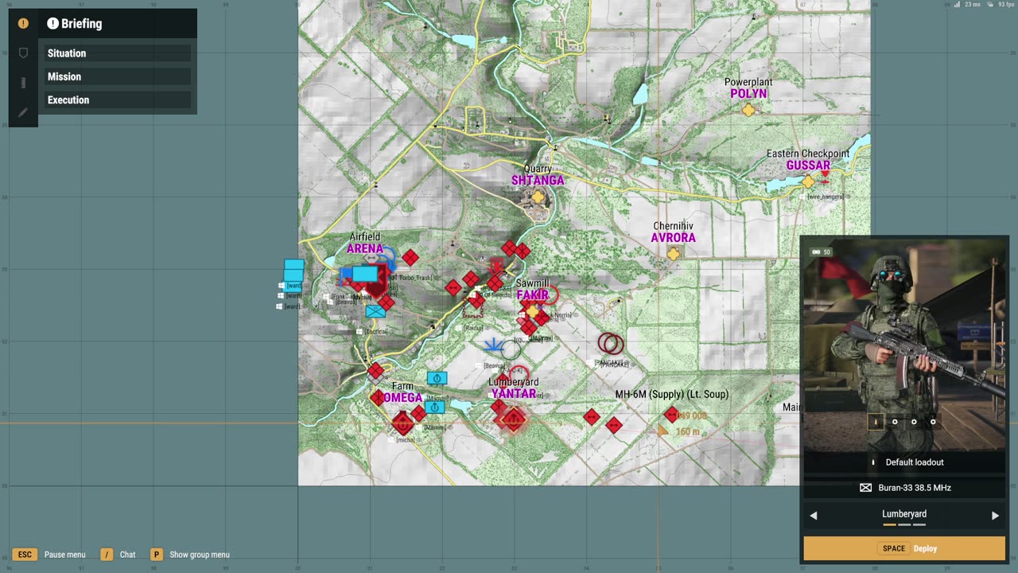Click the double red circle PANCAKE marker
The image size is (1018, 573).
coord(611,344)
